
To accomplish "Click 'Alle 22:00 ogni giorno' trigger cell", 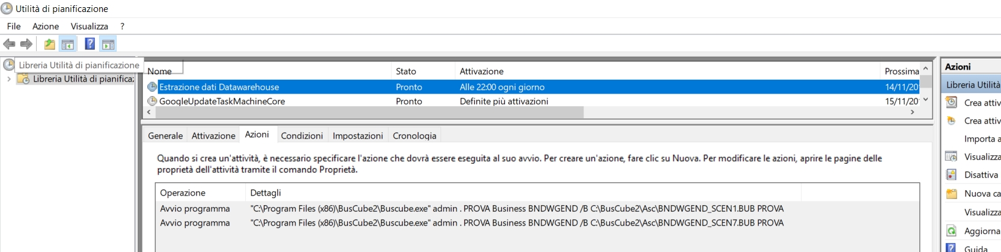I will pos(502,87).
